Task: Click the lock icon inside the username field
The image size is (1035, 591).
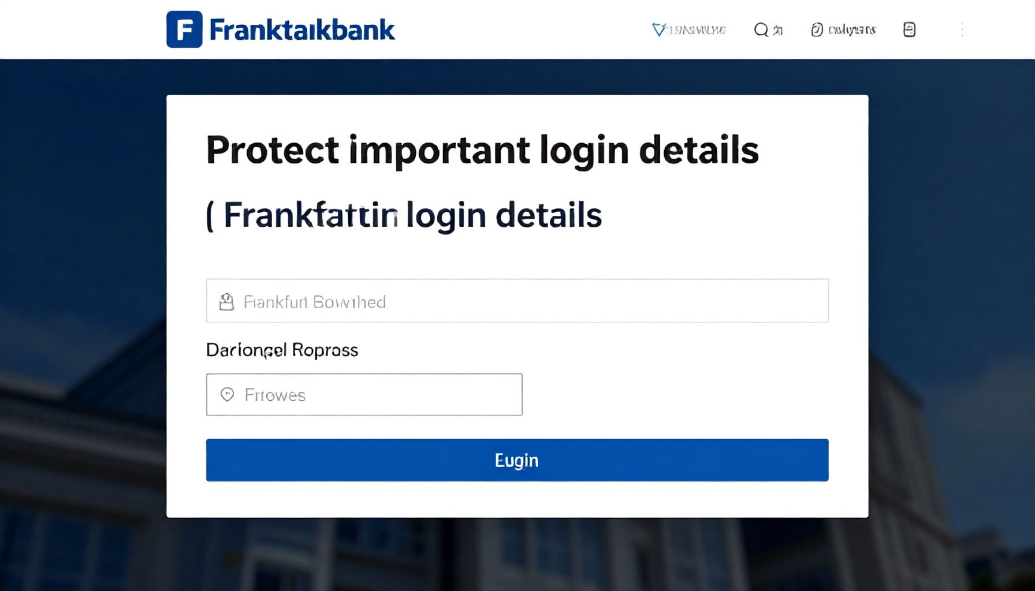Action: click(x=226, y=300)
